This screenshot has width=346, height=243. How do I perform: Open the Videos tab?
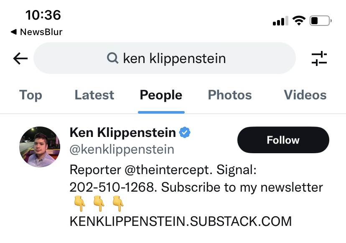tap(305, 95)
